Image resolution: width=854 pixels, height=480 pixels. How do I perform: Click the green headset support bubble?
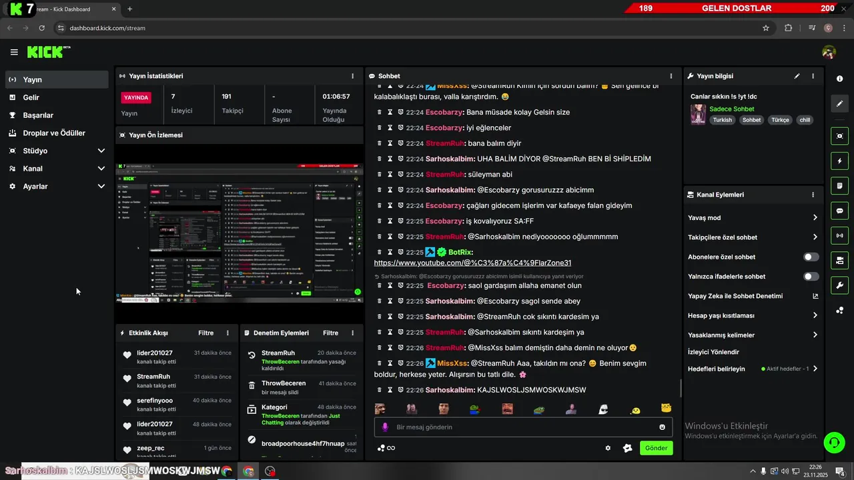click(x=833, y=442)
